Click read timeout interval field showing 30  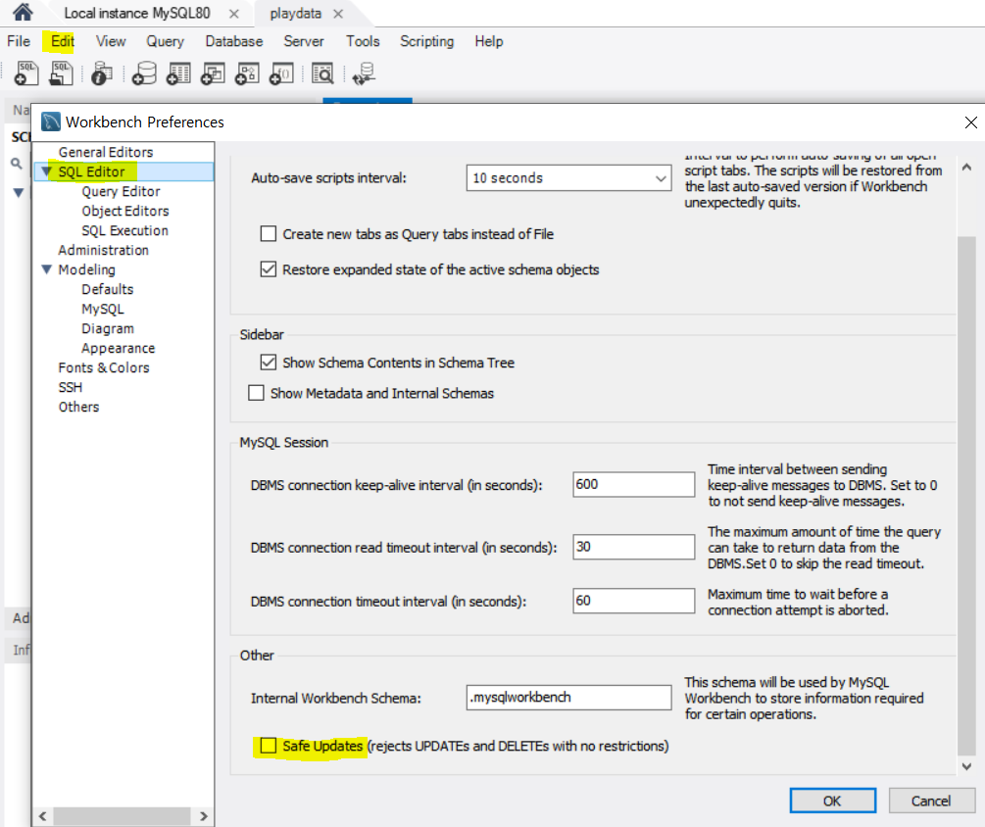(x=633, y=547)
